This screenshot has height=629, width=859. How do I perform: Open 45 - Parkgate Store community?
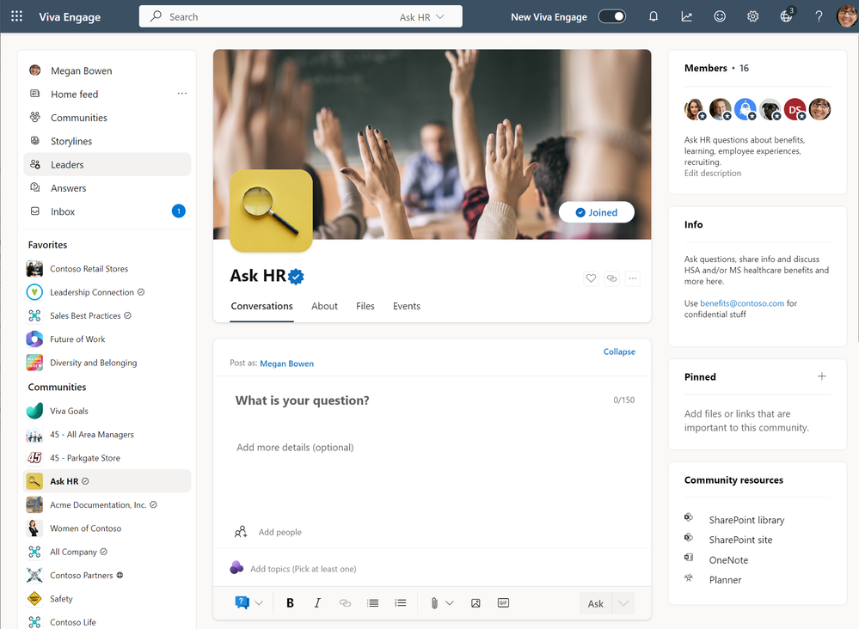tap(107, 458)
